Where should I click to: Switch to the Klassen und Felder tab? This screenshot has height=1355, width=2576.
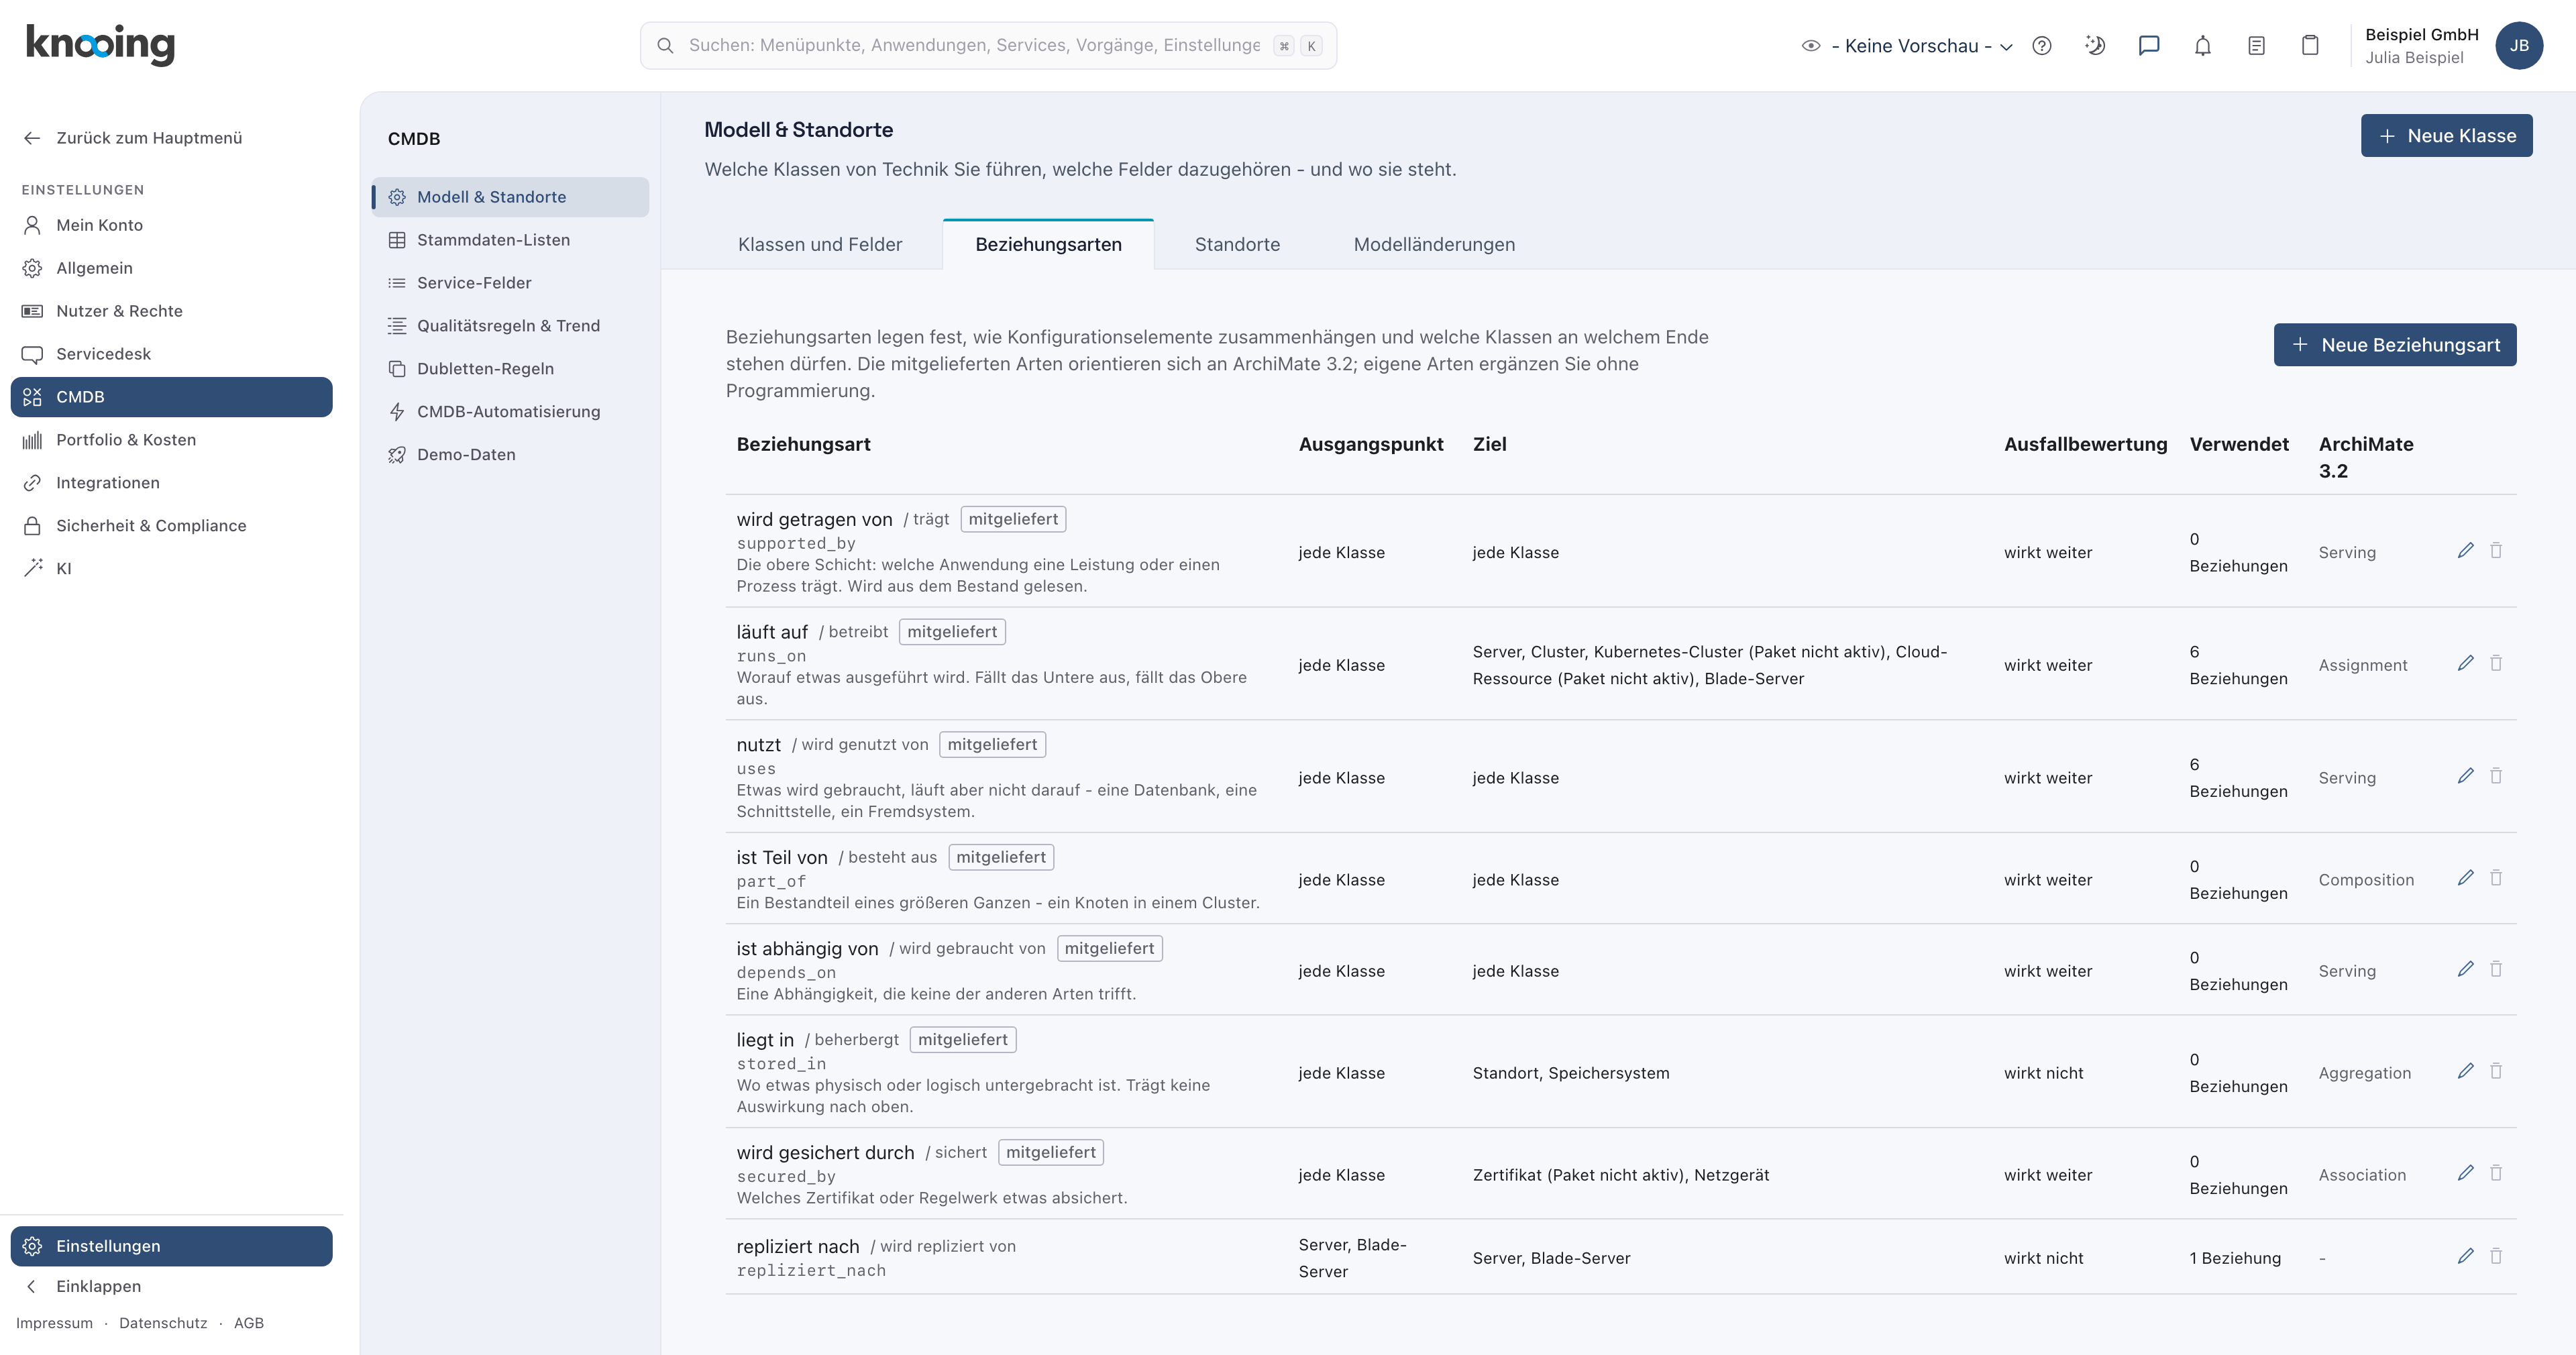click(x=820, y=245)
